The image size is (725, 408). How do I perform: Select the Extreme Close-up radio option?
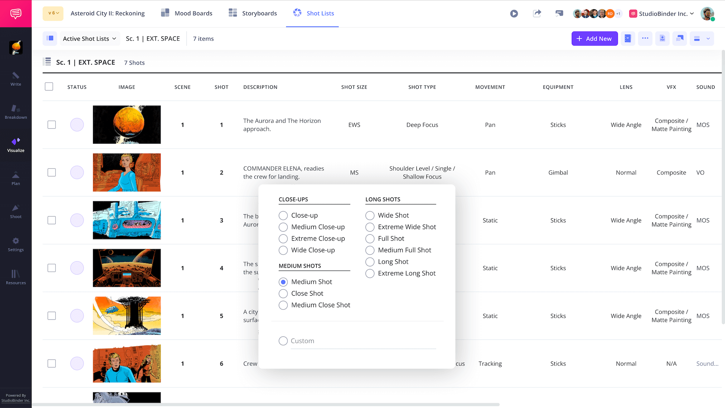[x=283, y=239]
